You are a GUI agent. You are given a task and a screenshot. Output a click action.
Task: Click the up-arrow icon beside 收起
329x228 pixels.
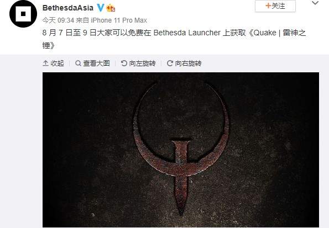45,63
